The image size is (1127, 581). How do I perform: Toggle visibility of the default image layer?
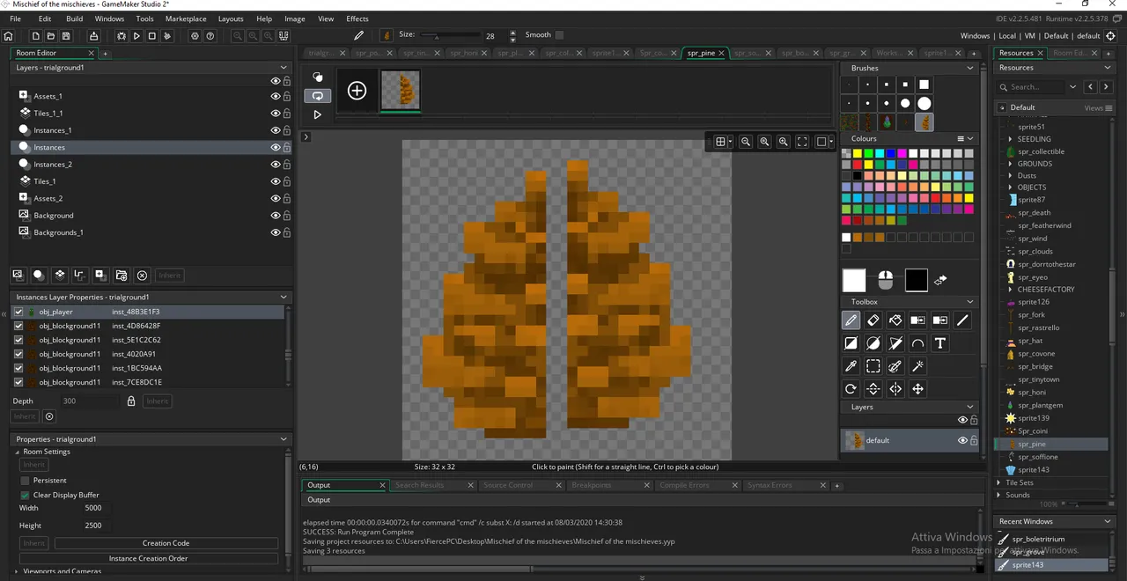962,440
